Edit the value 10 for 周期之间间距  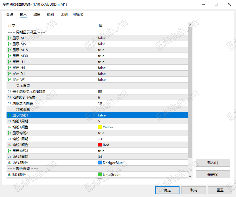[142, 103]
